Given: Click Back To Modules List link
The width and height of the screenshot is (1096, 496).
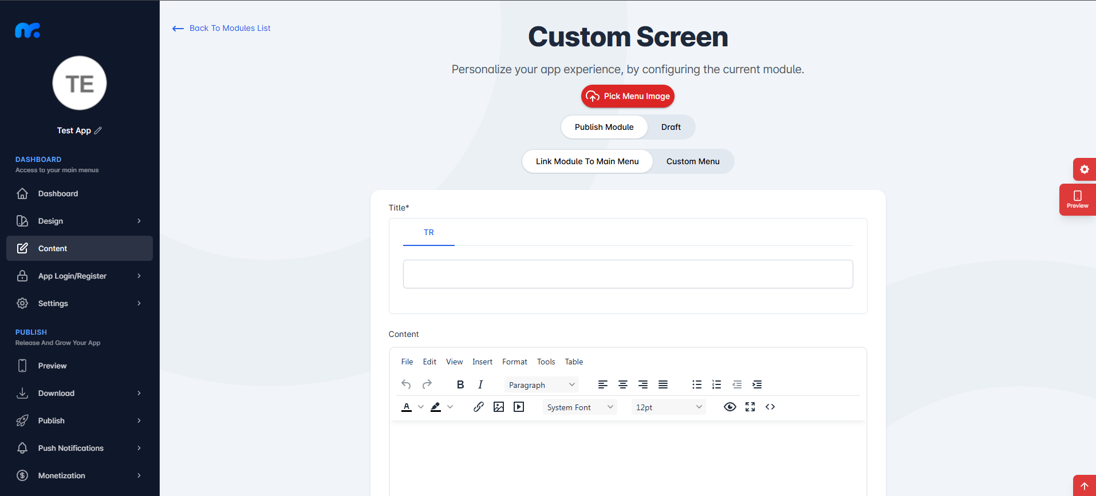Looking at the screenshot, I should pyautogui.click(x=222, y=28).
